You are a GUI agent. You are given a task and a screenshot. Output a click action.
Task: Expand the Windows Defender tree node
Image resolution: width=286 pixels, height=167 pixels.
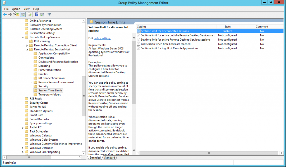[23, 148]
